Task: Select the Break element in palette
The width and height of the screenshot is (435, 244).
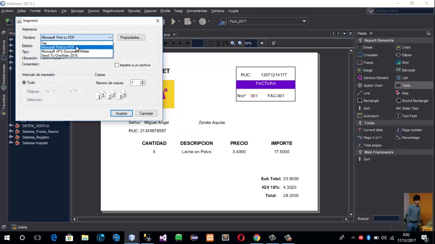Action: click(365, 47)
